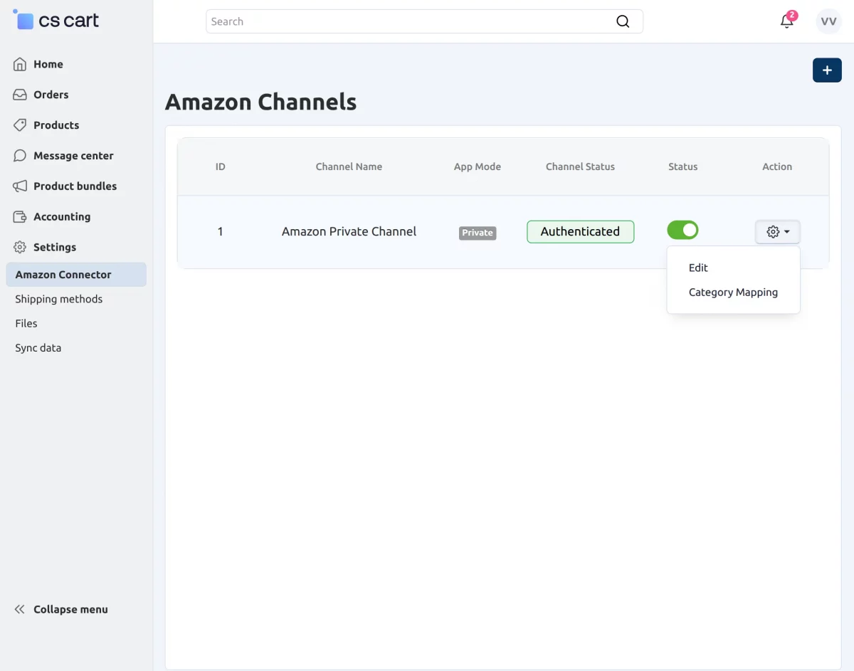Click the Accounting wallet icon
854x671 pixels.
(20, 217)
